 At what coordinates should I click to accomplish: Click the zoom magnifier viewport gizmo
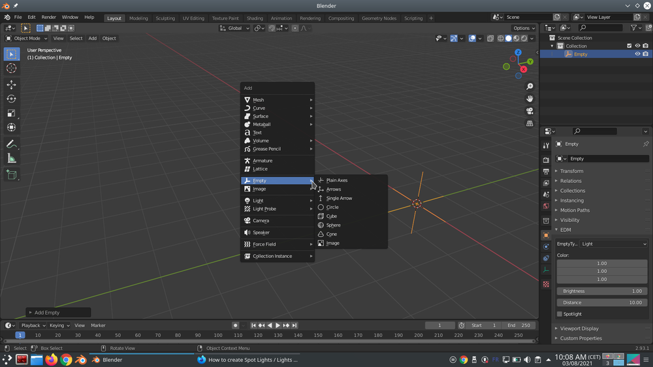click(530, 87)
